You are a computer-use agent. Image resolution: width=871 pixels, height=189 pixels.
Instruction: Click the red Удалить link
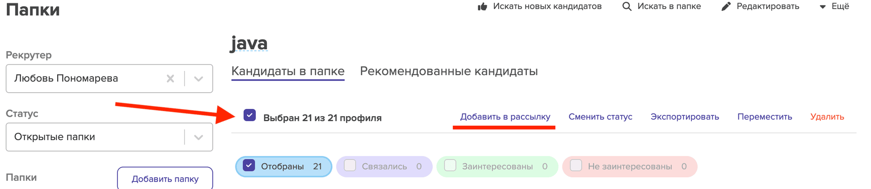827,117
